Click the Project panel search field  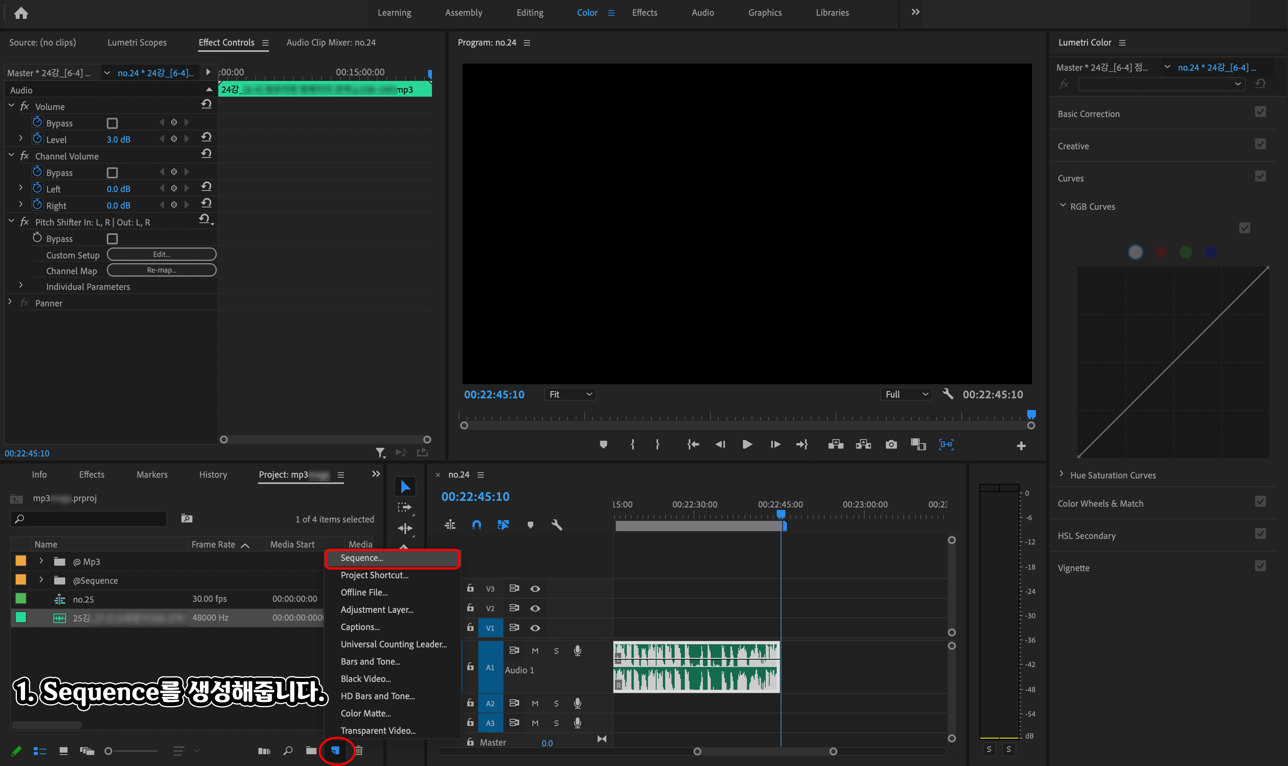click(89, 519)
